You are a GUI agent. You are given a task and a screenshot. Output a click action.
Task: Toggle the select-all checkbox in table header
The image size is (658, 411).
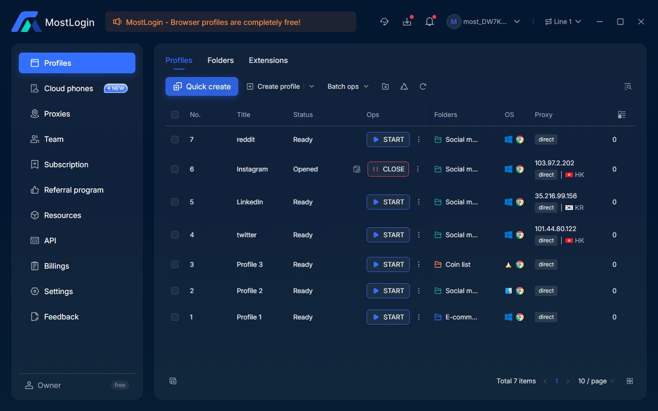pos(175,115)
